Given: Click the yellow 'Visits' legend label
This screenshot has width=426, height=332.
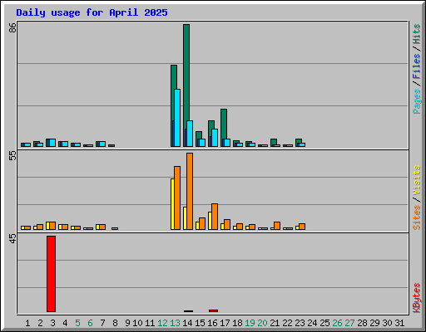Looking at the screenshot, I should pos(416,180).
